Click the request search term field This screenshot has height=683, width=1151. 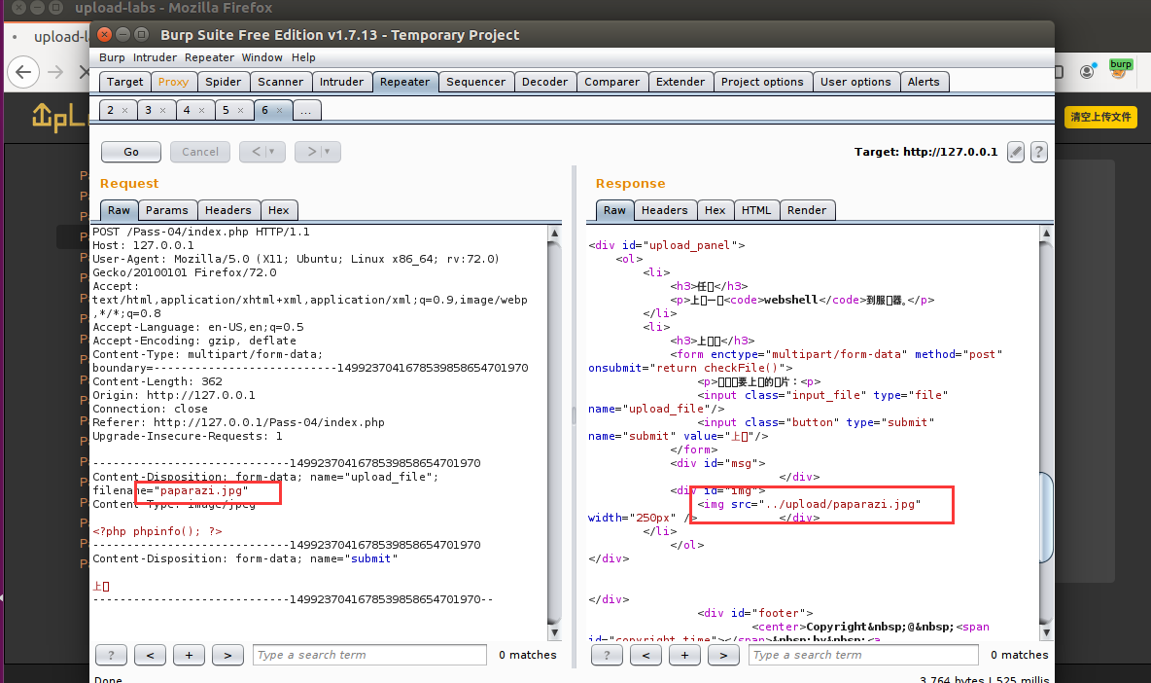tap(369, 655)
